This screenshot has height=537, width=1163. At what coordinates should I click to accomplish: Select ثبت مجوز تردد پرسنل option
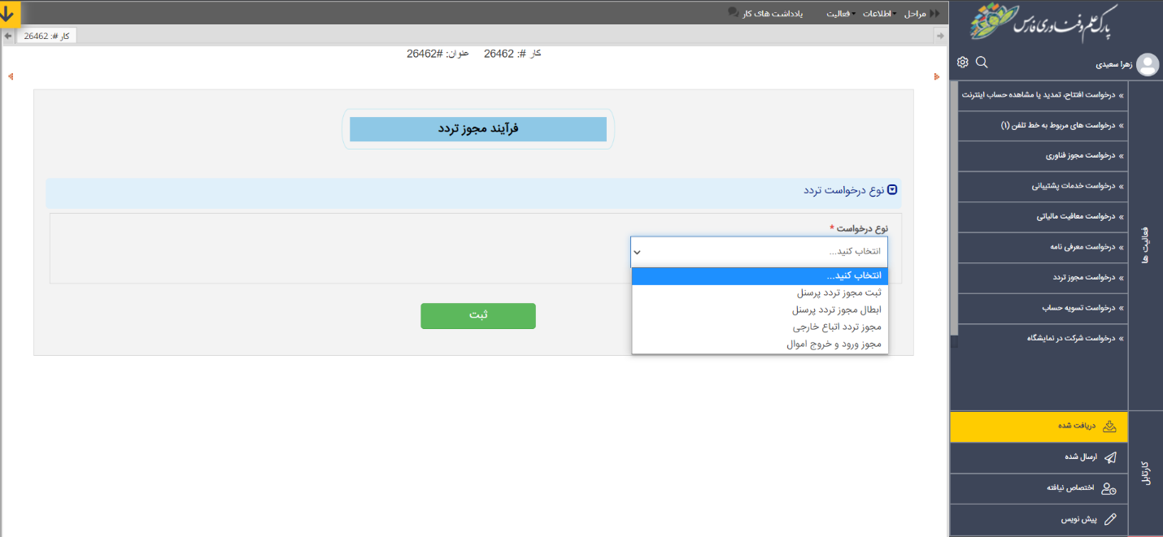pyautogui.click(x=837, y=292)
